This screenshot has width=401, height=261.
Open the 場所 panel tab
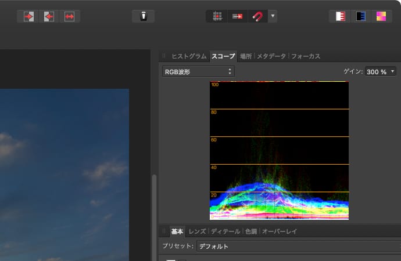[246, 56]
